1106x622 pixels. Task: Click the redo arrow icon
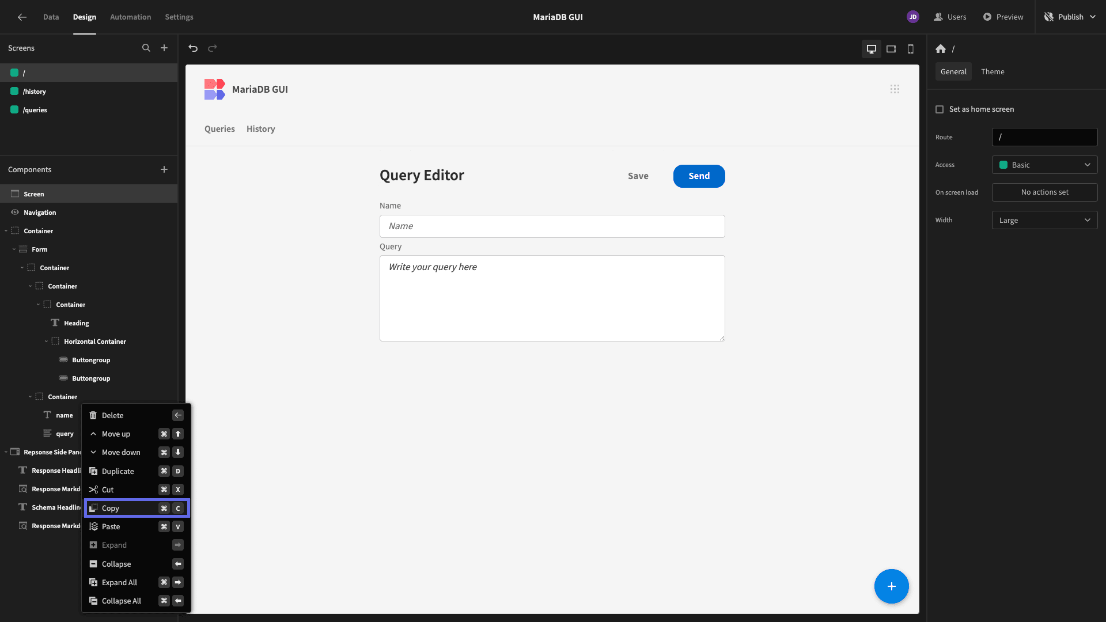coord(213,48)
